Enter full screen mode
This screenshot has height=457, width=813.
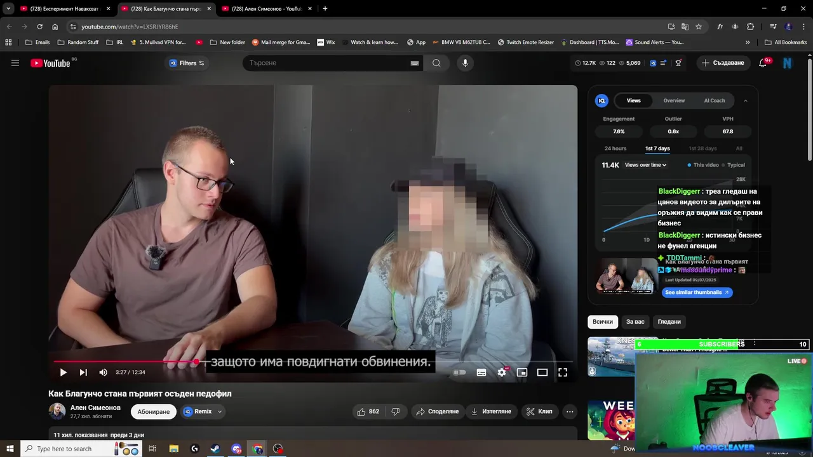pyautogui.click(x=563, y=373)
